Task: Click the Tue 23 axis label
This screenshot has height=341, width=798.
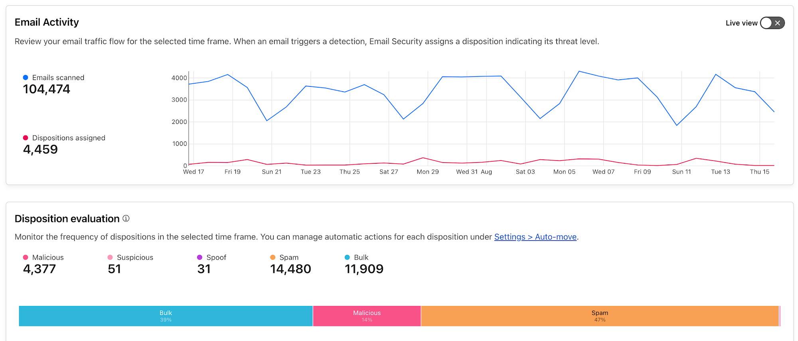Action: [311, 172]
